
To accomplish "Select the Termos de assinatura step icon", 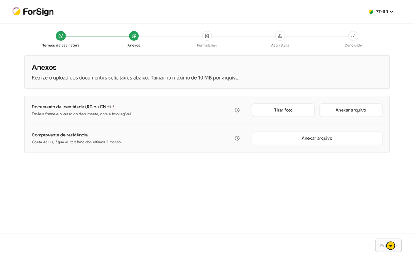I will [x=61, y=36].
